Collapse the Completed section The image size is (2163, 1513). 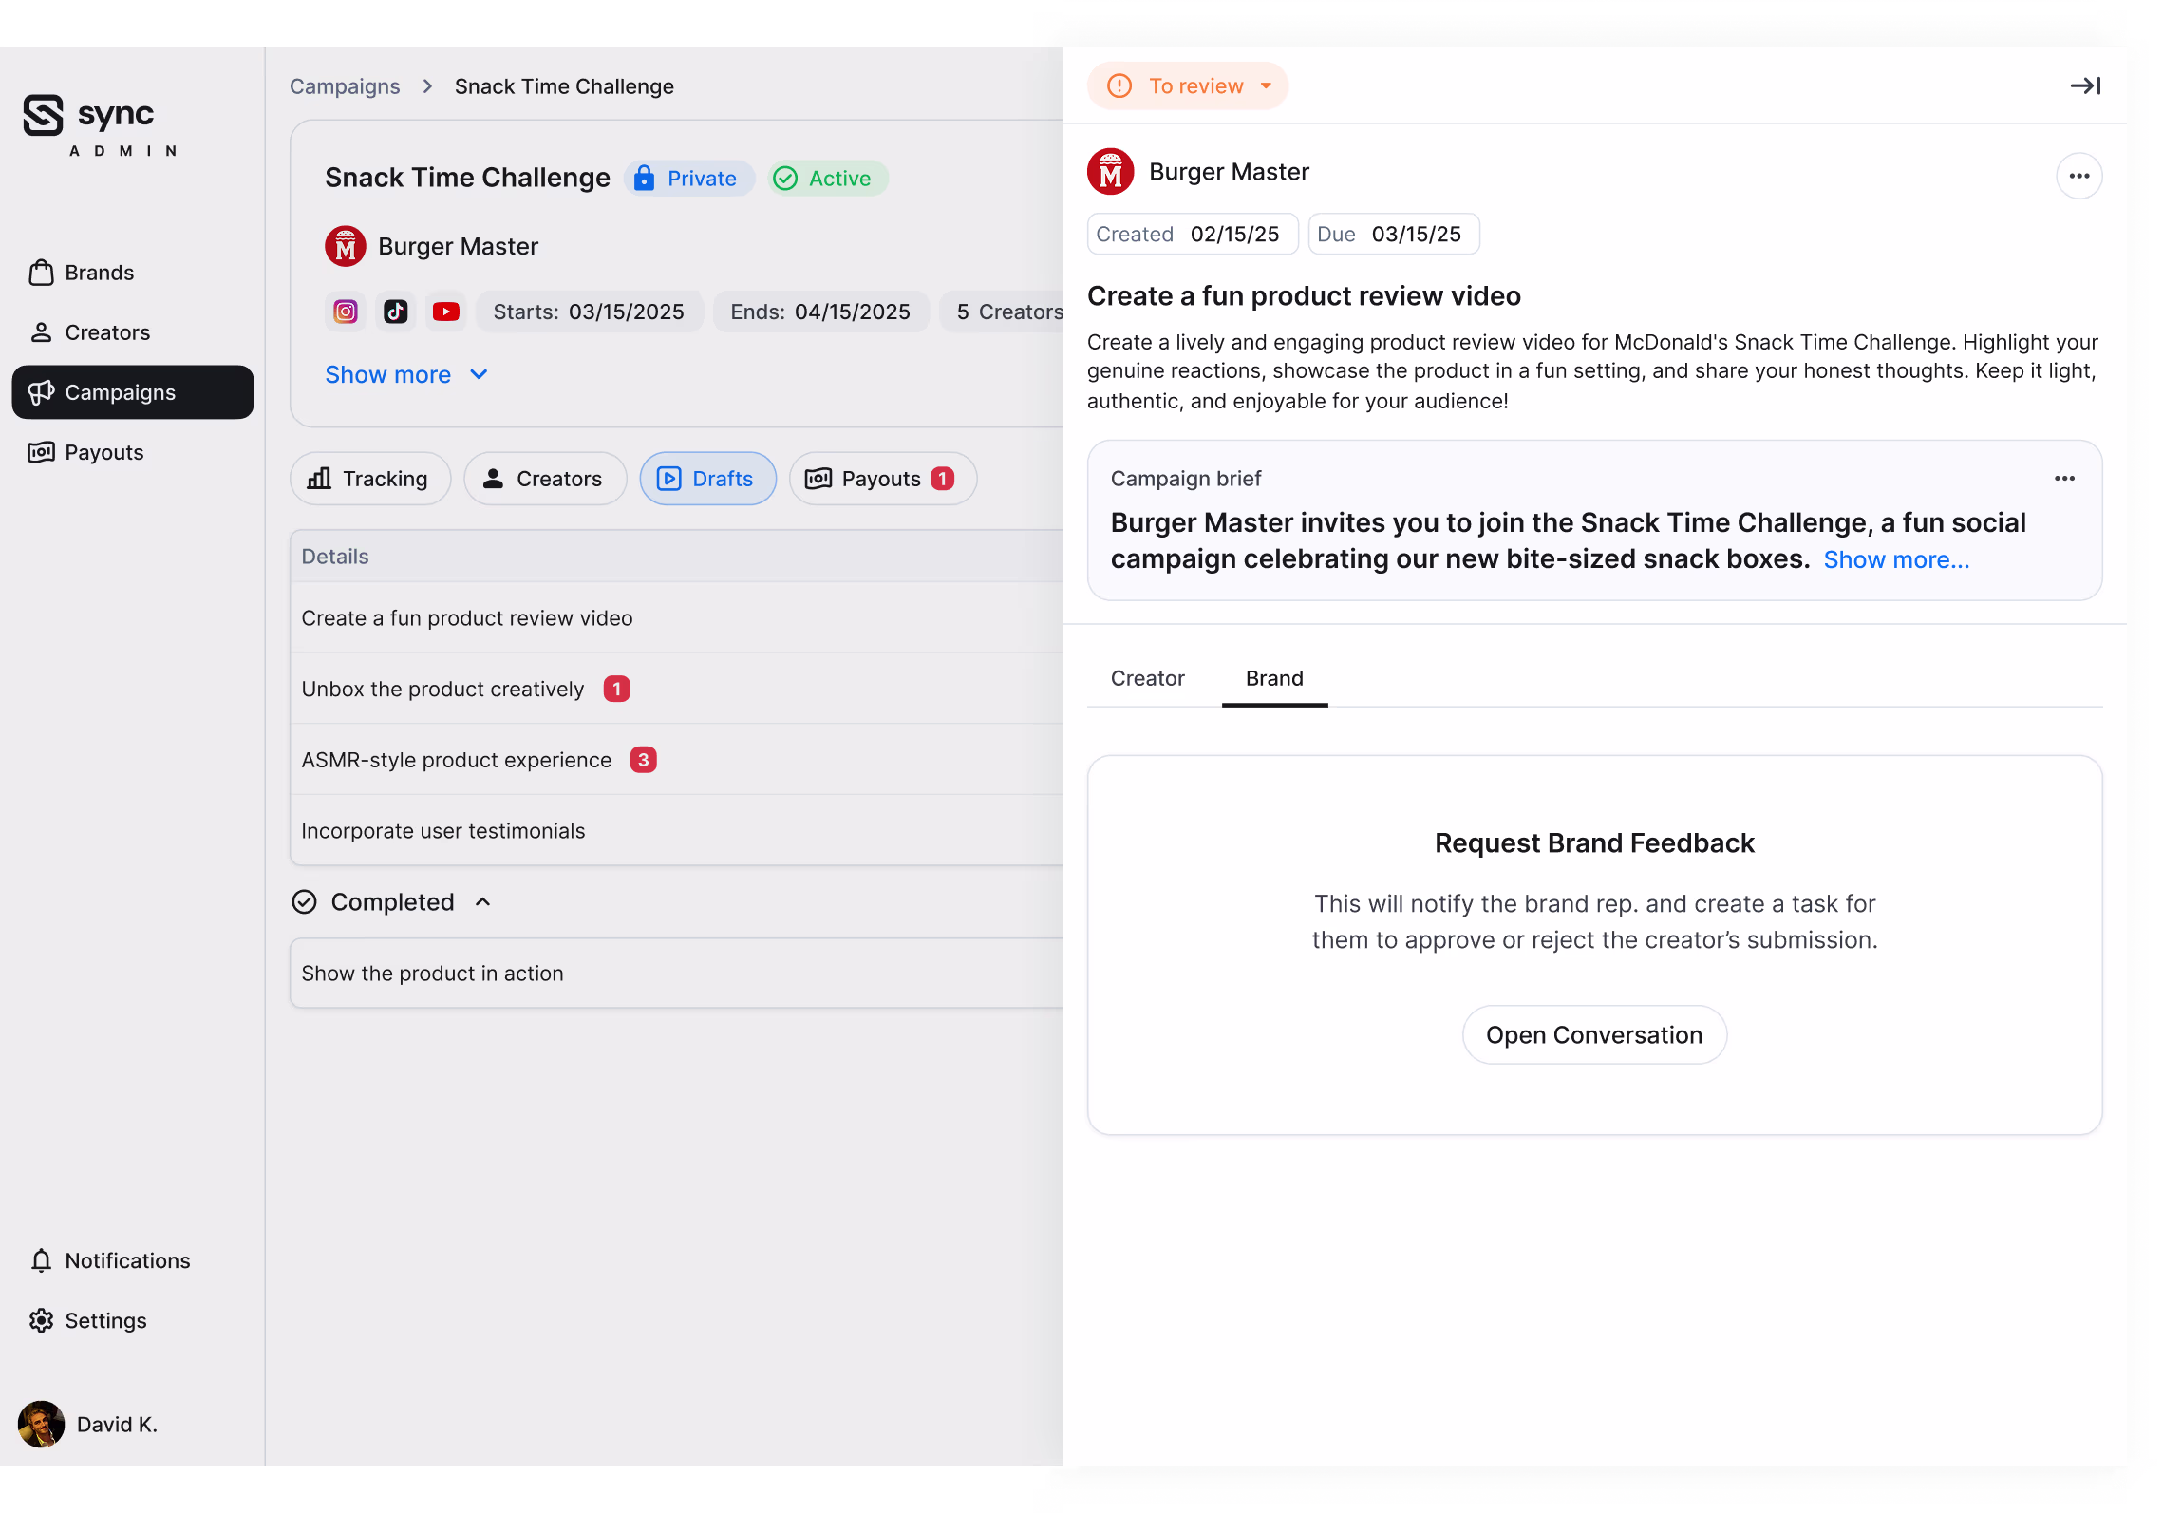(x=482, y=902)
